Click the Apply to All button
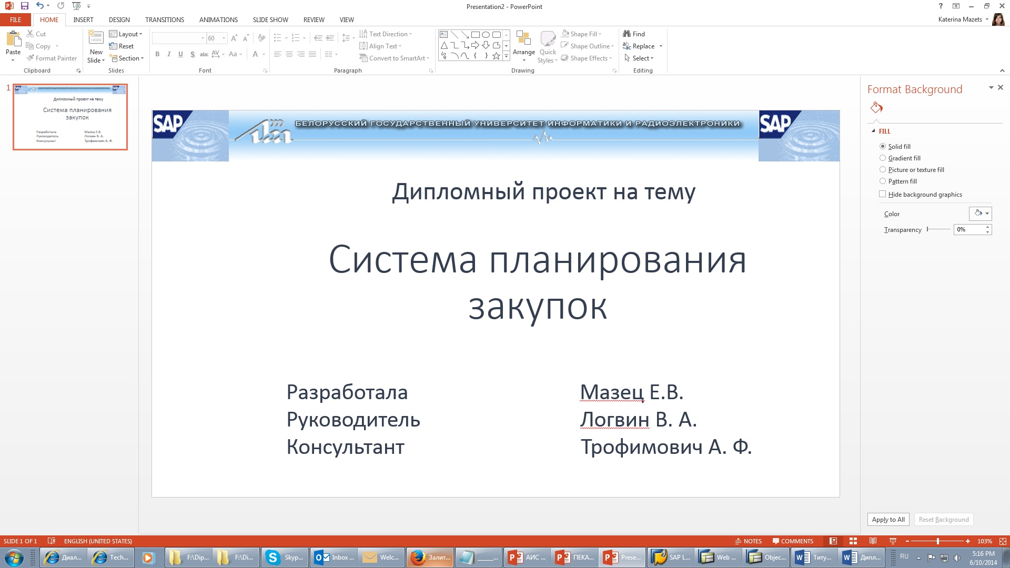The height and width of the screenshot is (568, 1010). (888, 520)
